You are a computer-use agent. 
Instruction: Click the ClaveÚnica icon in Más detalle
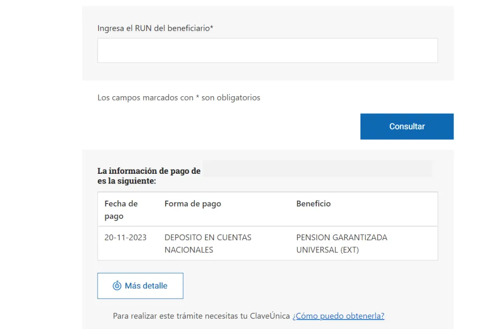(117, 286)
